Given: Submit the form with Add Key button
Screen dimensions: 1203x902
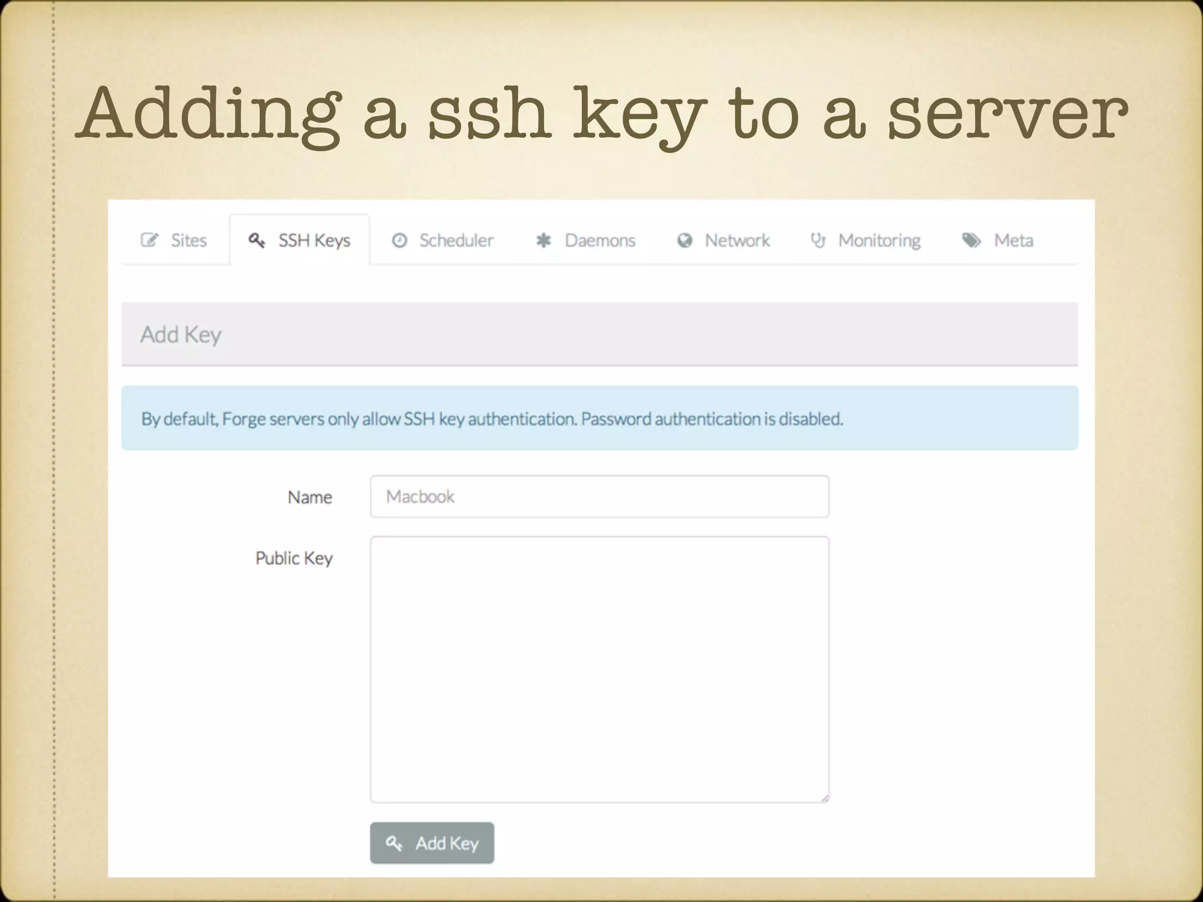Looking at the screenshot, I should click(x=432, y=843).
